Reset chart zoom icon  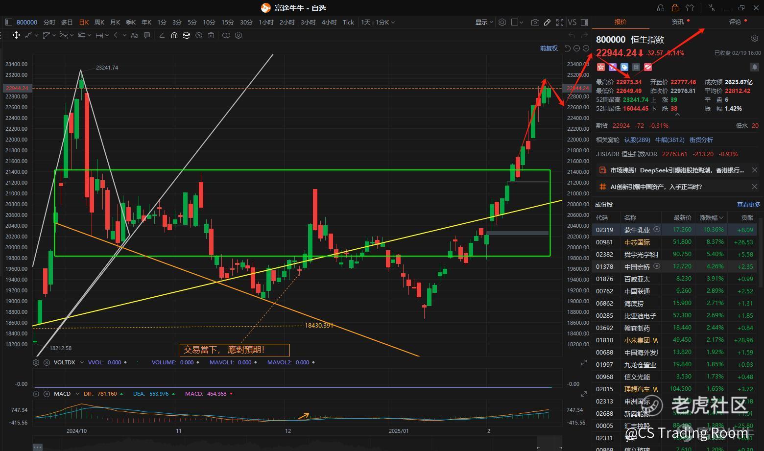point(567,48)
